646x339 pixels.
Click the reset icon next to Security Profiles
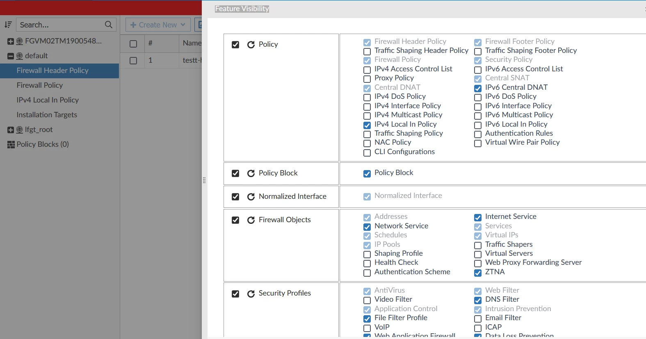coord(251,293)
